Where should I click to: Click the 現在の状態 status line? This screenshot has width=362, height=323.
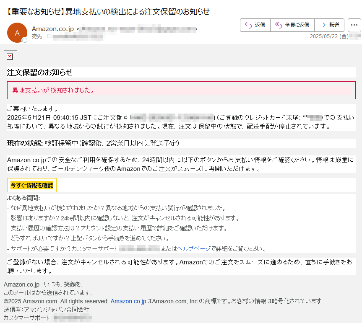tap(93, 143)
